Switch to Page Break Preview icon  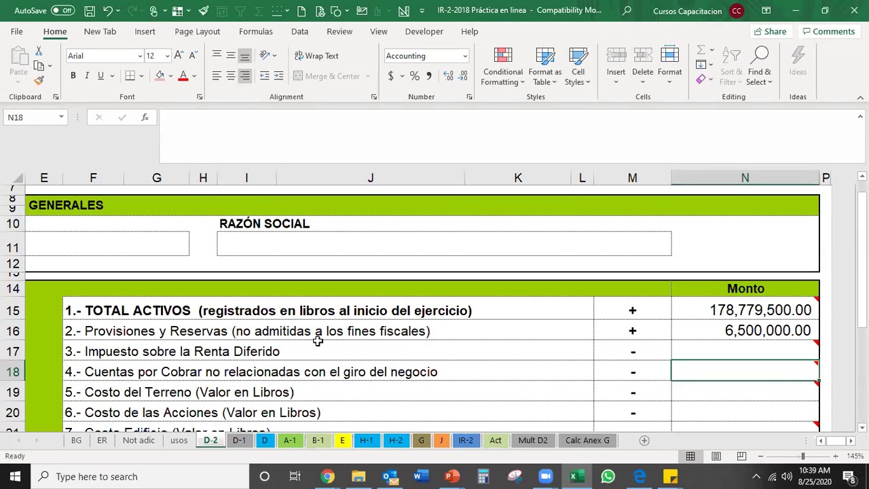tap(741, 456)
